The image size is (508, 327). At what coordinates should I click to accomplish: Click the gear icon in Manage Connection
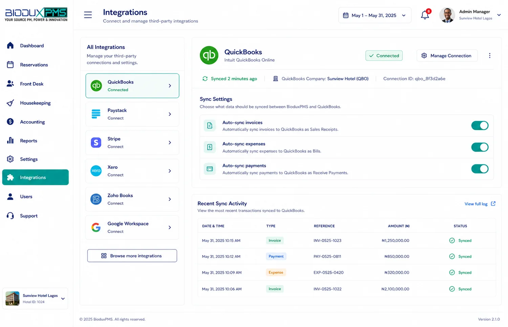(424, 56)
